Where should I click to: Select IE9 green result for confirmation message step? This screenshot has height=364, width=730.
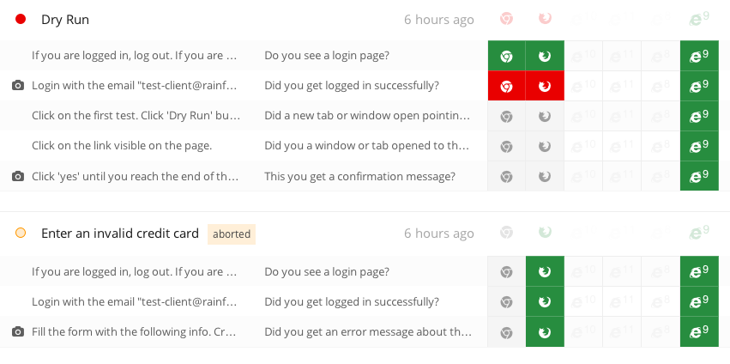point(699,176)
